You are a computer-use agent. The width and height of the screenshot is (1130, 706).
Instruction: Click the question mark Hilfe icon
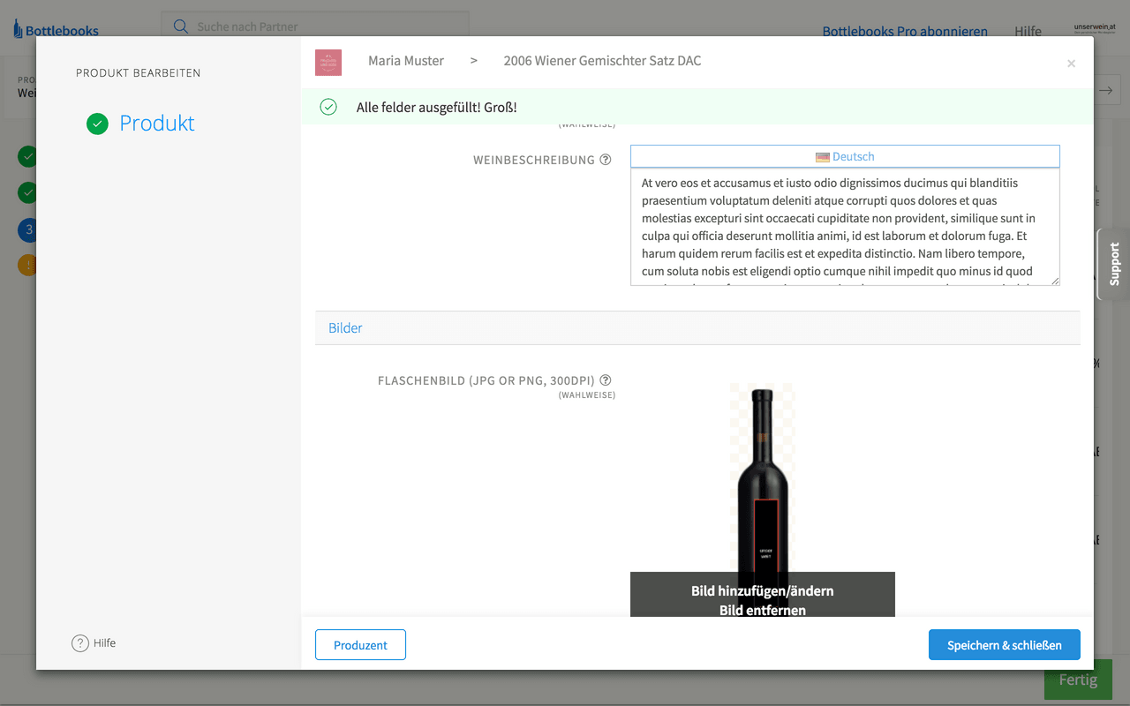point(80,643)
